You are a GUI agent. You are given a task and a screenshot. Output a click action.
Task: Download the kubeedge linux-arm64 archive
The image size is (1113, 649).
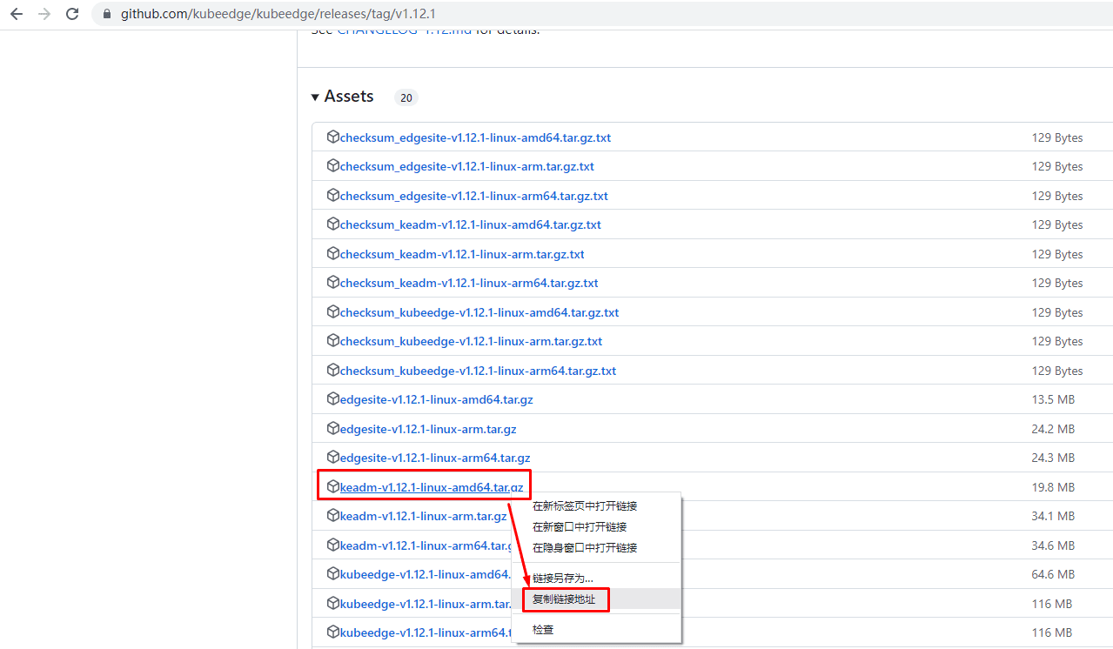click(x=426, y=632)
